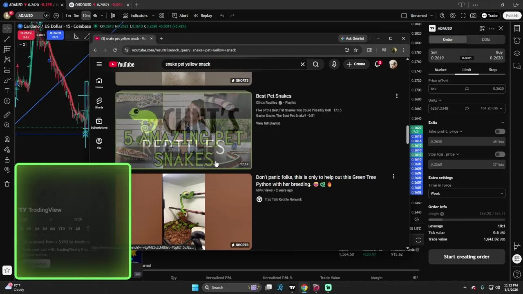Click the YouTube results page scrollbar
Image resolution: width=523 pixels, height=294 pixels.
[407, 134]
